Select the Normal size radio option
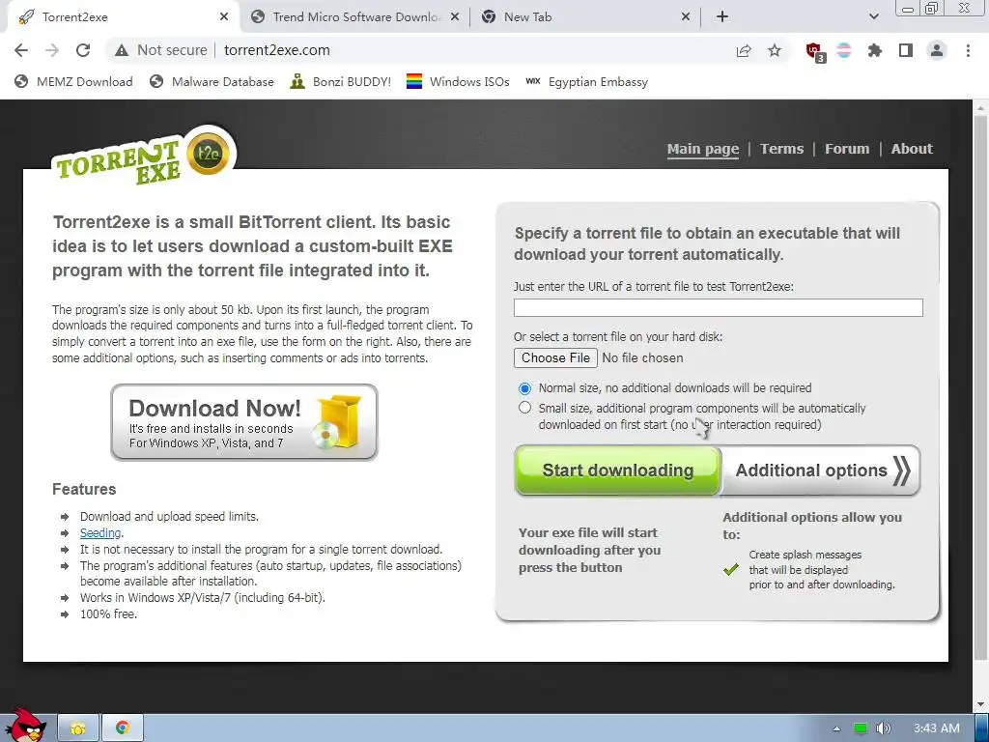The height and width of the screenshot is (742, 989). pyautogui.click(x=524, y=388)
